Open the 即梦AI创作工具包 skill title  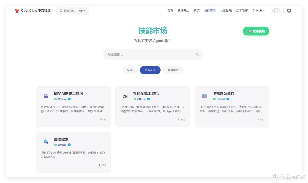point(68,94)
